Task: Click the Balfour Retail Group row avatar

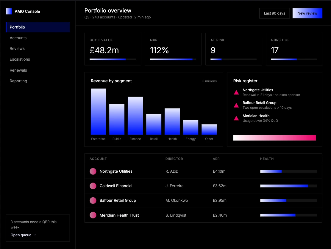Action: (x=93, y=200)
